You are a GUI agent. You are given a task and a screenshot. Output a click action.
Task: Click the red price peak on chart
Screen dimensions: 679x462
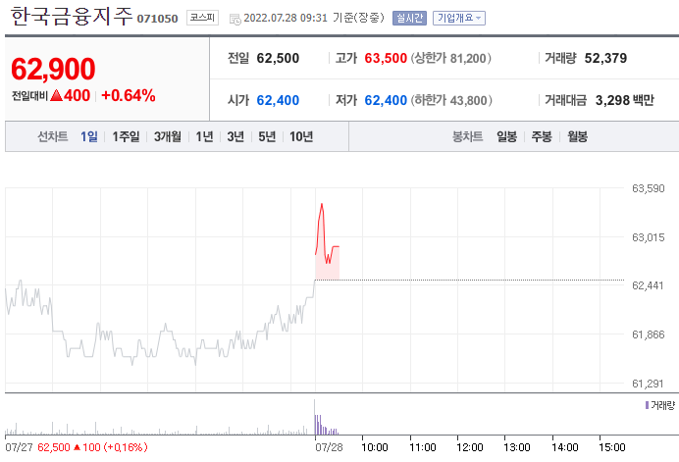click(x=322, y=204)
